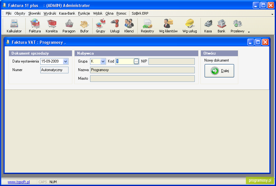The height and width of the screenshot is (186, 276).
Task: Open the Grupy groups list
Action: [100, 26]
